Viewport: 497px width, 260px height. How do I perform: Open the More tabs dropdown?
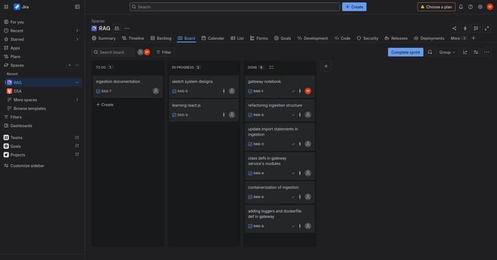(x=458, y=38)
